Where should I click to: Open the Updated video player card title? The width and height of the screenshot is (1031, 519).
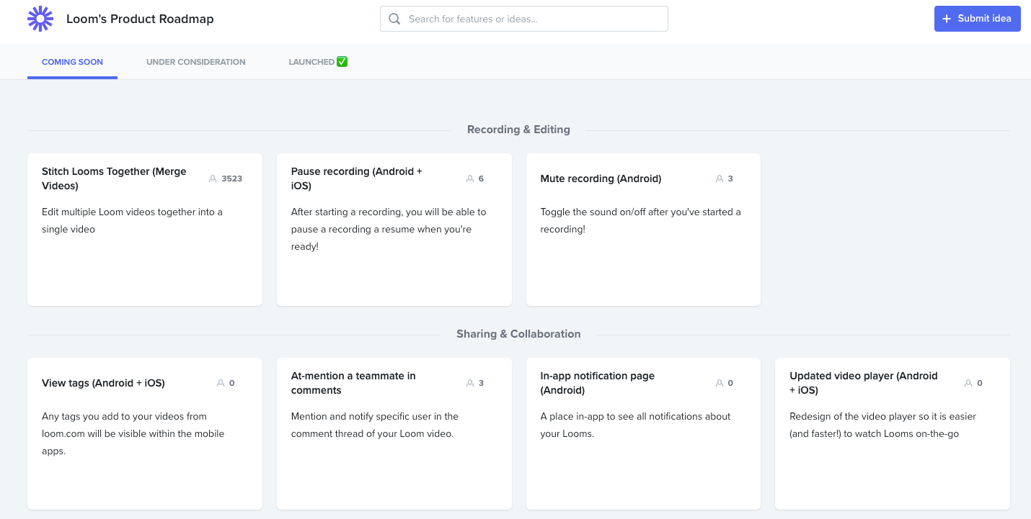[864, 383]
